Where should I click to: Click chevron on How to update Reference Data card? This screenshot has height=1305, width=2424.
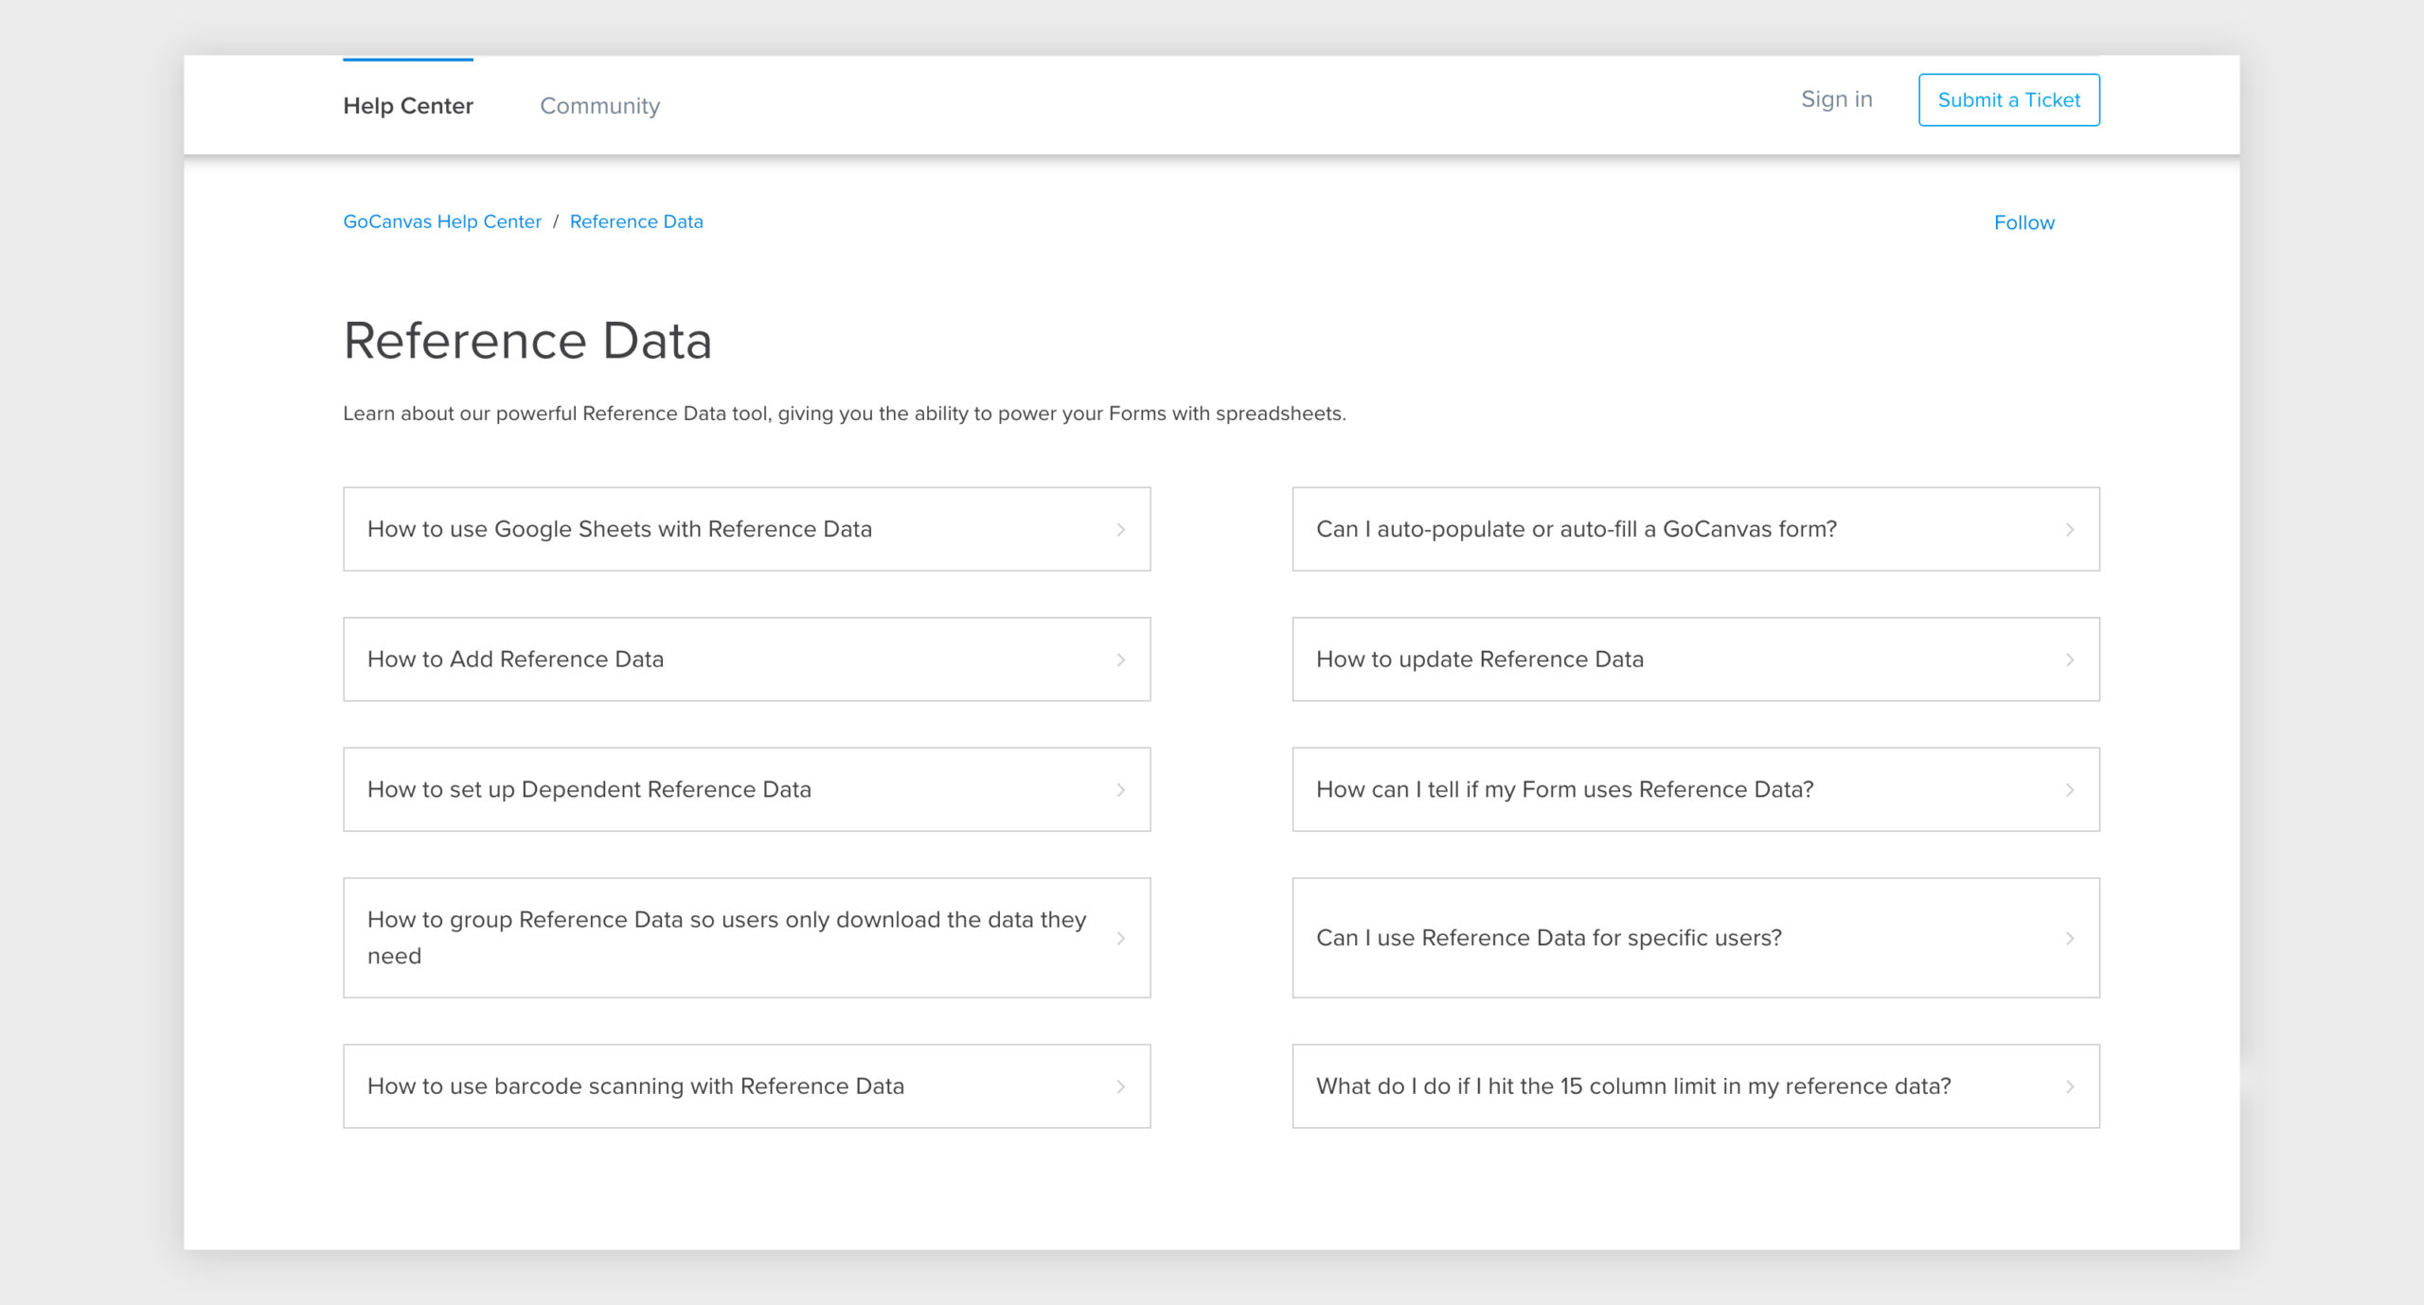tap(2070, 660)
